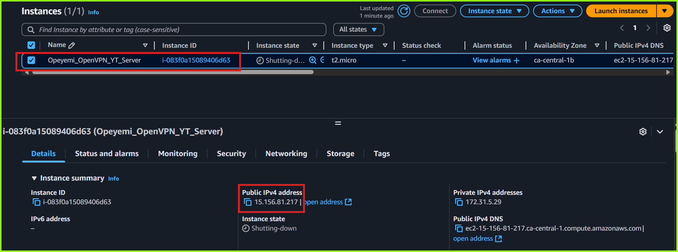Copy the Public IPv4 DNS name
This screenshot has width=678, height=252.
tap(459, 229)
